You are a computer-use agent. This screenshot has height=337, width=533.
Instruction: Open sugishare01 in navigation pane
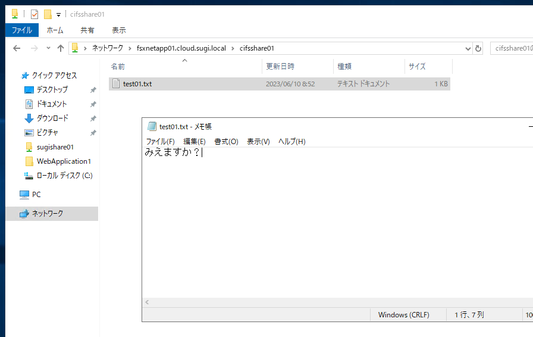pyautogui.click(x=55, y=147)
